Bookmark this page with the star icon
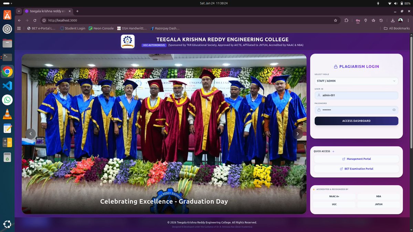This screenshot has width=413, height=232. [x=336, y=20]
